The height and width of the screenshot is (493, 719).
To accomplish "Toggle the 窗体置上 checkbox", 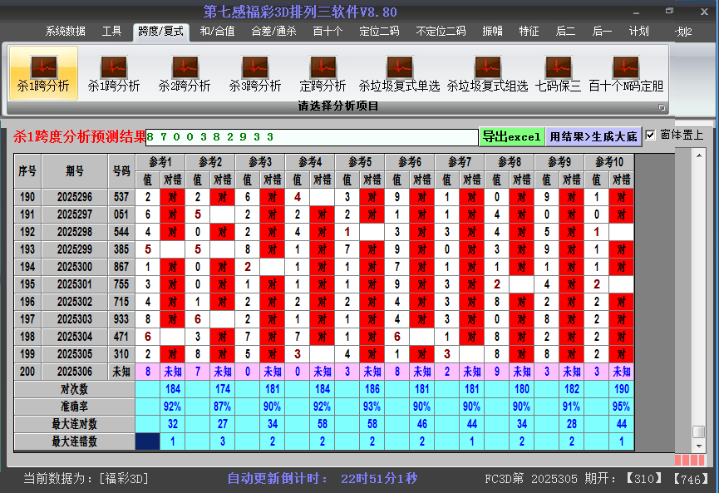I will pos(651,135).
